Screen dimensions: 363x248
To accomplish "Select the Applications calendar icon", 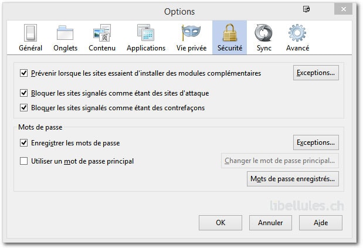I will [x=145, y=33].
